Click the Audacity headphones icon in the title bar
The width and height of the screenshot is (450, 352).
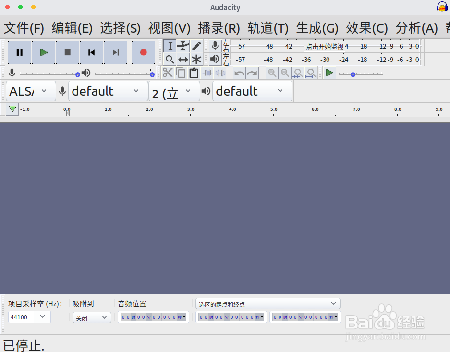coord(442,7)
